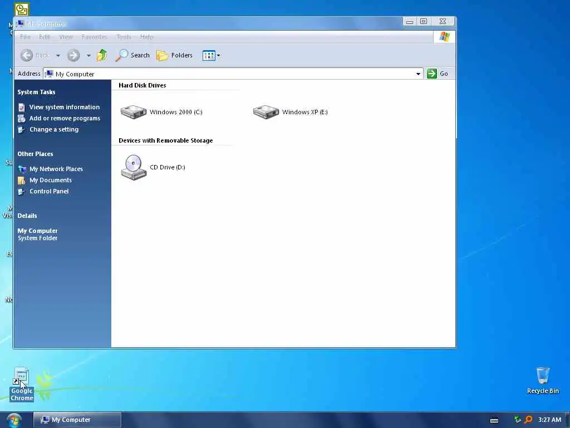Click the restore window button
This screenshot has height=428, width=570.
pyautogui.click(x=424, y=22)
